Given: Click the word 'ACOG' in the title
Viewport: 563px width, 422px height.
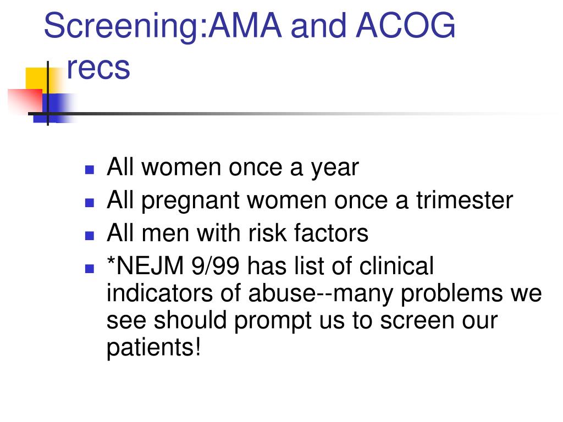Looking at the screenshot, I should [405, 25].
